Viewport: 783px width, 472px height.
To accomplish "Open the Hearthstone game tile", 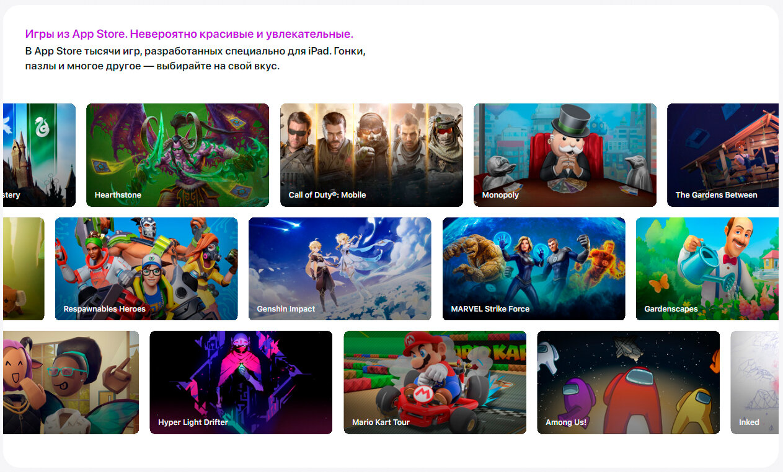I will [x=177, y=155].
